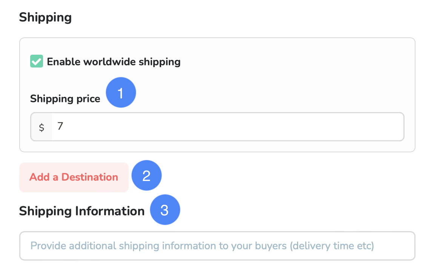The height and width of the screenshot is (273, 437).
Task: Click the Shipping price label
Action: pyautogui.click(x=65, y=99)
